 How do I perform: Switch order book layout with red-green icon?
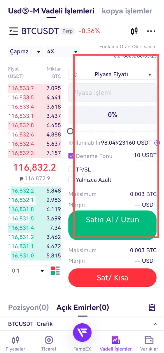coord(55,271)
